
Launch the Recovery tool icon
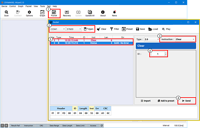click(67, 14)
